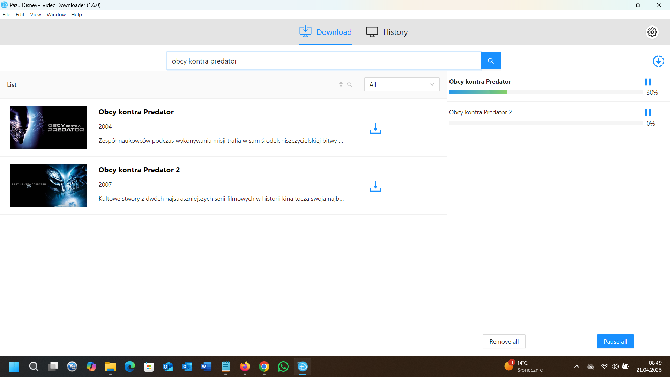670x377 pixels.
Task: Open Windows taskbar search
Action: coord(33,367)
